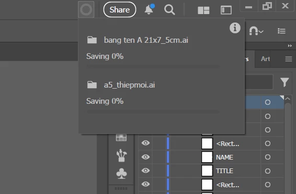Open the panel hamburger menu

tap(289, 59)
